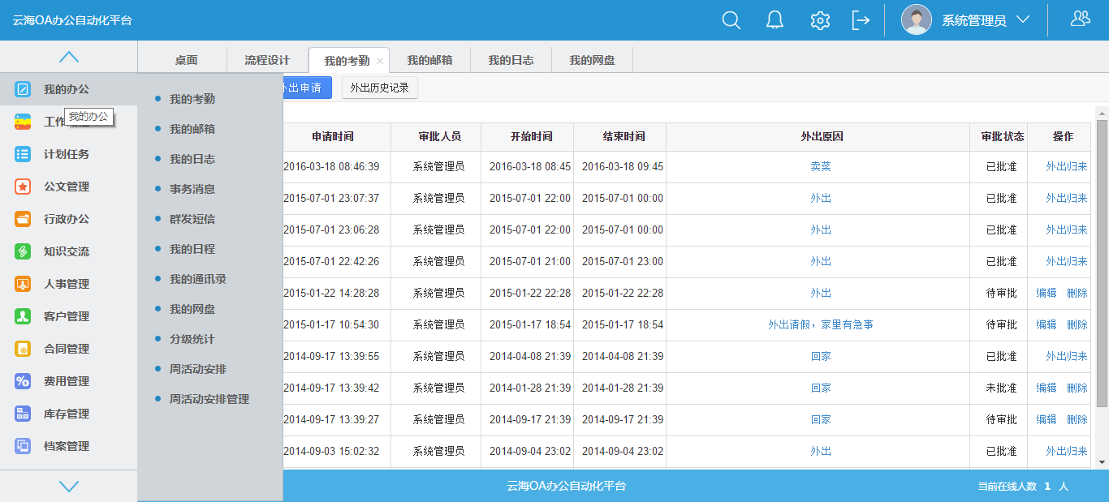The image size is (1109, 502).
Task: Switch to 我的日志 tab
Action: click(x=511, y=60)
